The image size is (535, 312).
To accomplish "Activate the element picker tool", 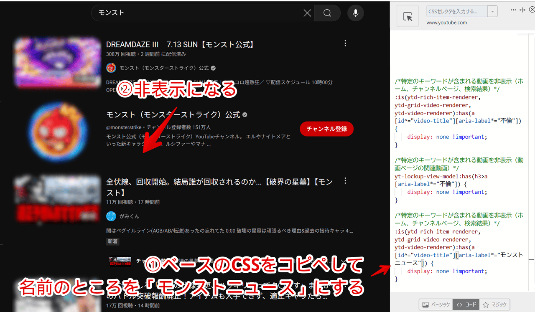I will click(408, 16).
